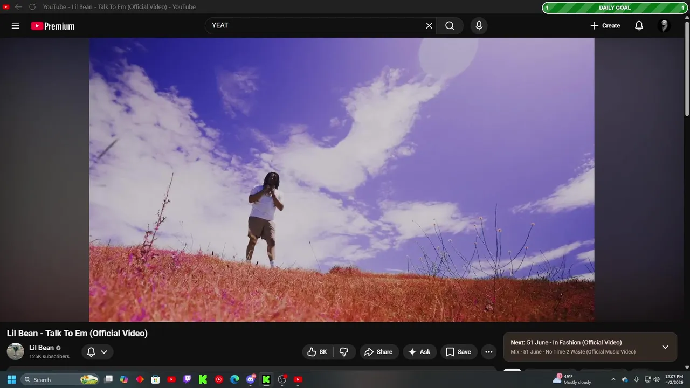Screen dimensions: 690x388
Task: Open more actions three-dot menu
Action: tap(489, 352)
